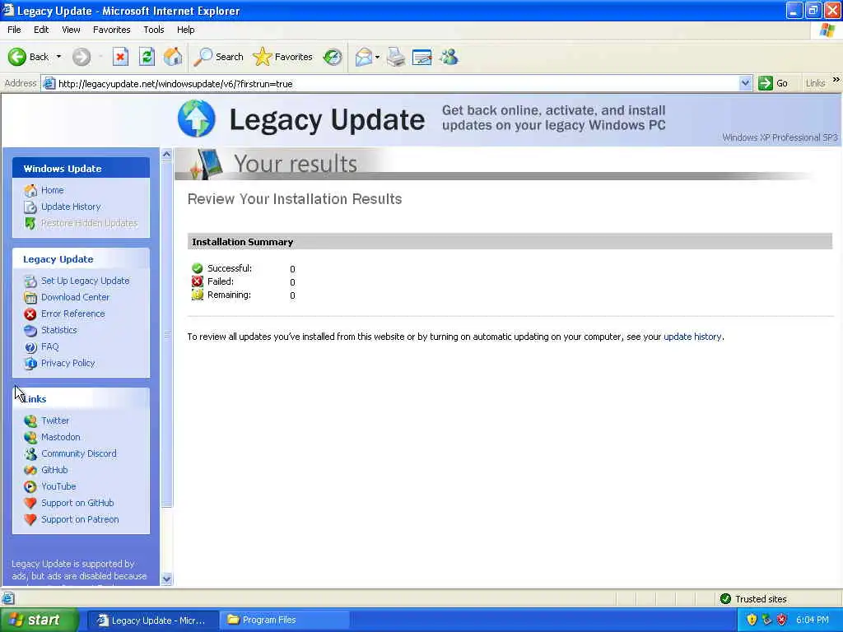The width and height of the screenshot is (843, 632).
Task: Open the Support on Patreon link
Action: (80, 520)
